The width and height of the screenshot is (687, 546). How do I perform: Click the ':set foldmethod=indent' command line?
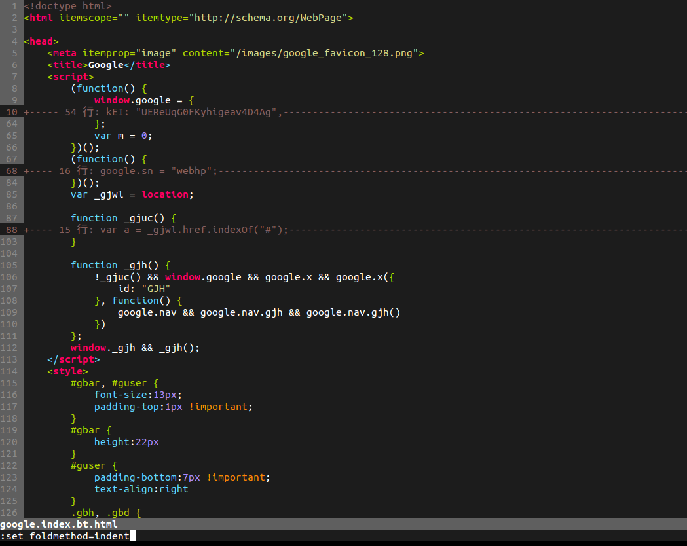click(65, 536)
